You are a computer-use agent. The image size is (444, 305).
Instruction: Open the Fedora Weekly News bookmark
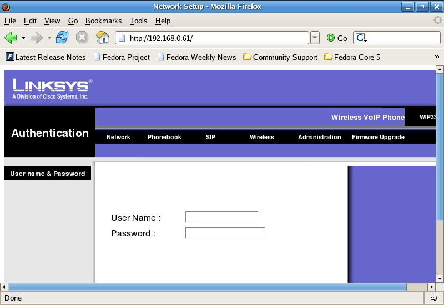coord(197,57)
